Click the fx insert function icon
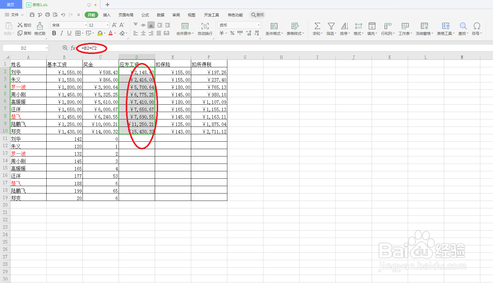Image resolution: width=493 pixels, height=283 pixels. tap(73, 48)
